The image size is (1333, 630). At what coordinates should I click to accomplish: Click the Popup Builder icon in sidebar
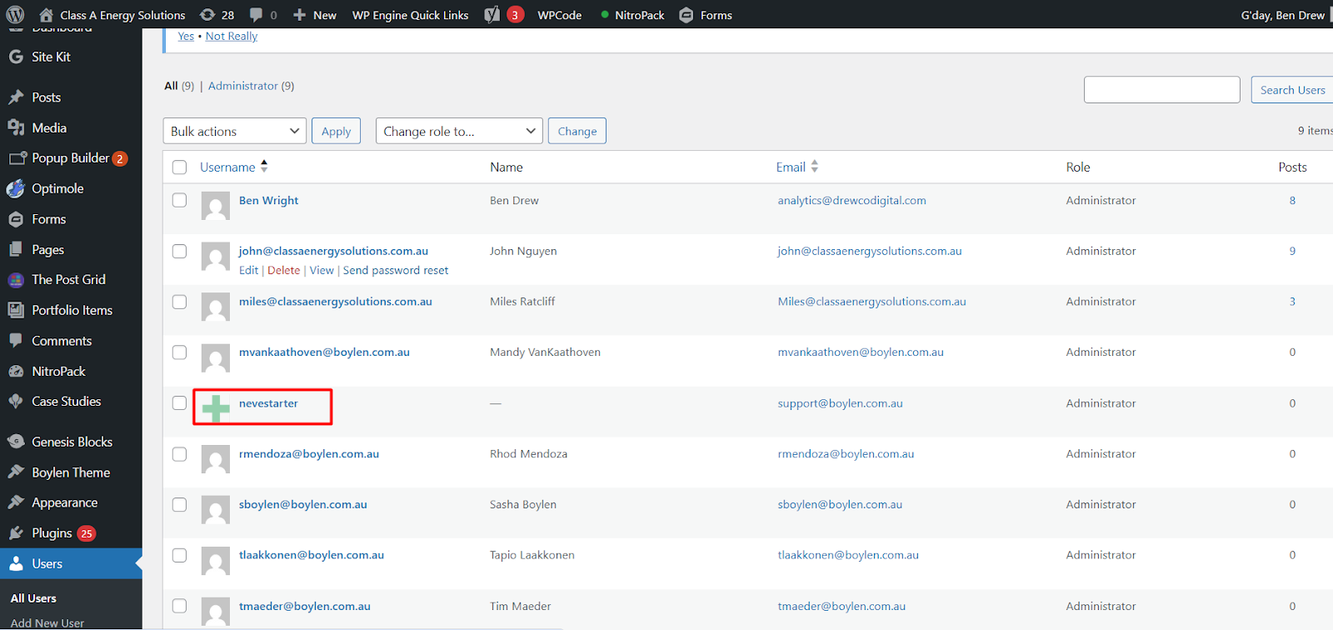pyautogui.click(x=17, y=157)
